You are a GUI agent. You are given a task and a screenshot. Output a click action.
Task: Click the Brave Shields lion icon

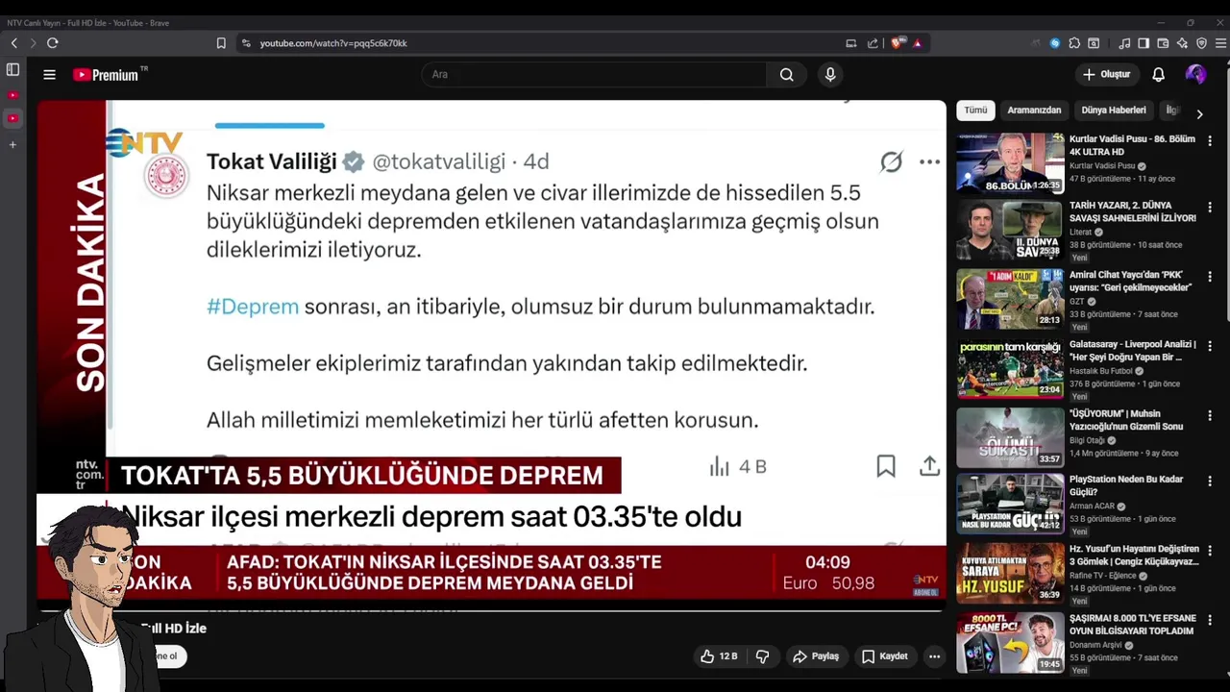point(898,43)
